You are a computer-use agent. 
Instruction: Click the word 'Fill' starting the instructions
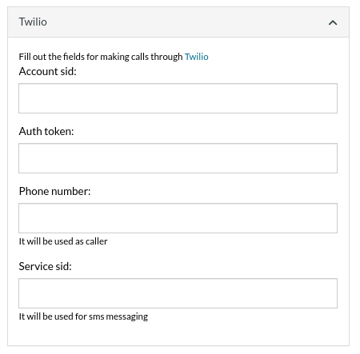coord(25,57)
